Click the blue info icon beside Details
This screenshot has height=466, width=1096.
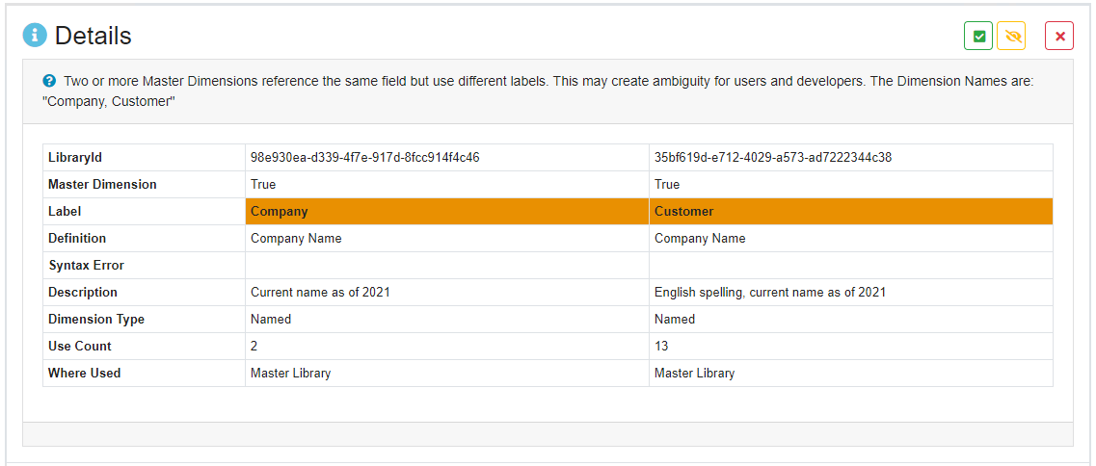pos(35,36)
